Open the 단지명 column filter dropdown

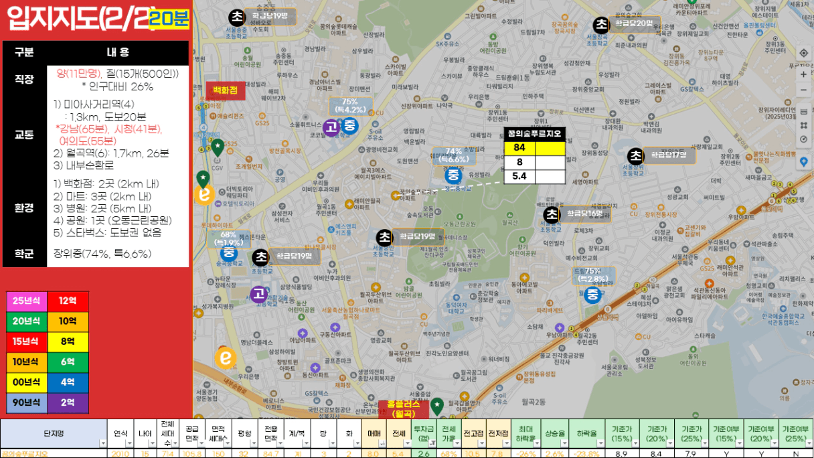click(x=102, y=443)
